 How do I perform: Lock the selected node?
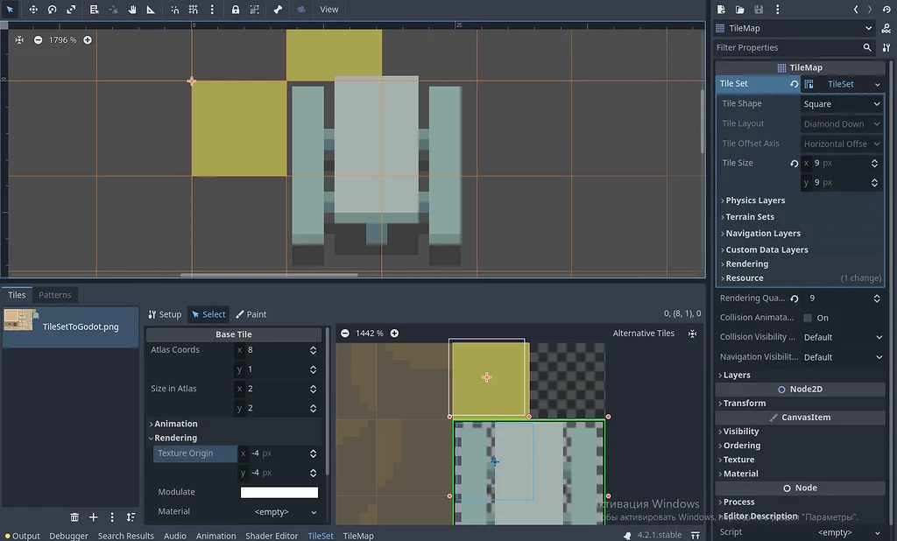[x=235, y=9]
